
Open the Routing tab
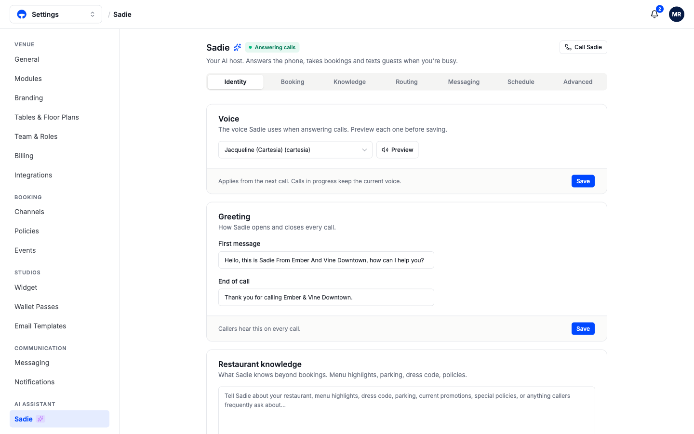pyautogui.click(x=407, y=82)
